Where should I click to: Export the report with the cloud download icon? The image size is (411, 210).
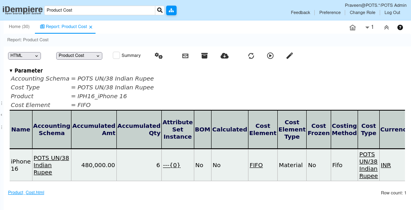pyautogui.click(x=225, y=56)
